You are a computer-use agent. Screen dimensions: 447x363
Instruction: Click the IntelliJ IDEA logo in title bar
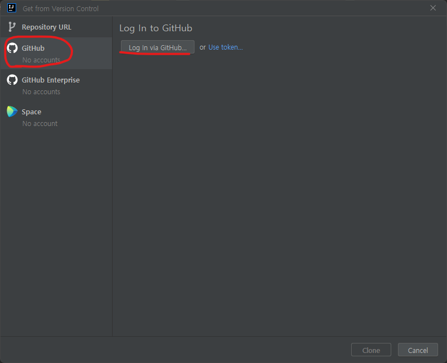point(12,8)
